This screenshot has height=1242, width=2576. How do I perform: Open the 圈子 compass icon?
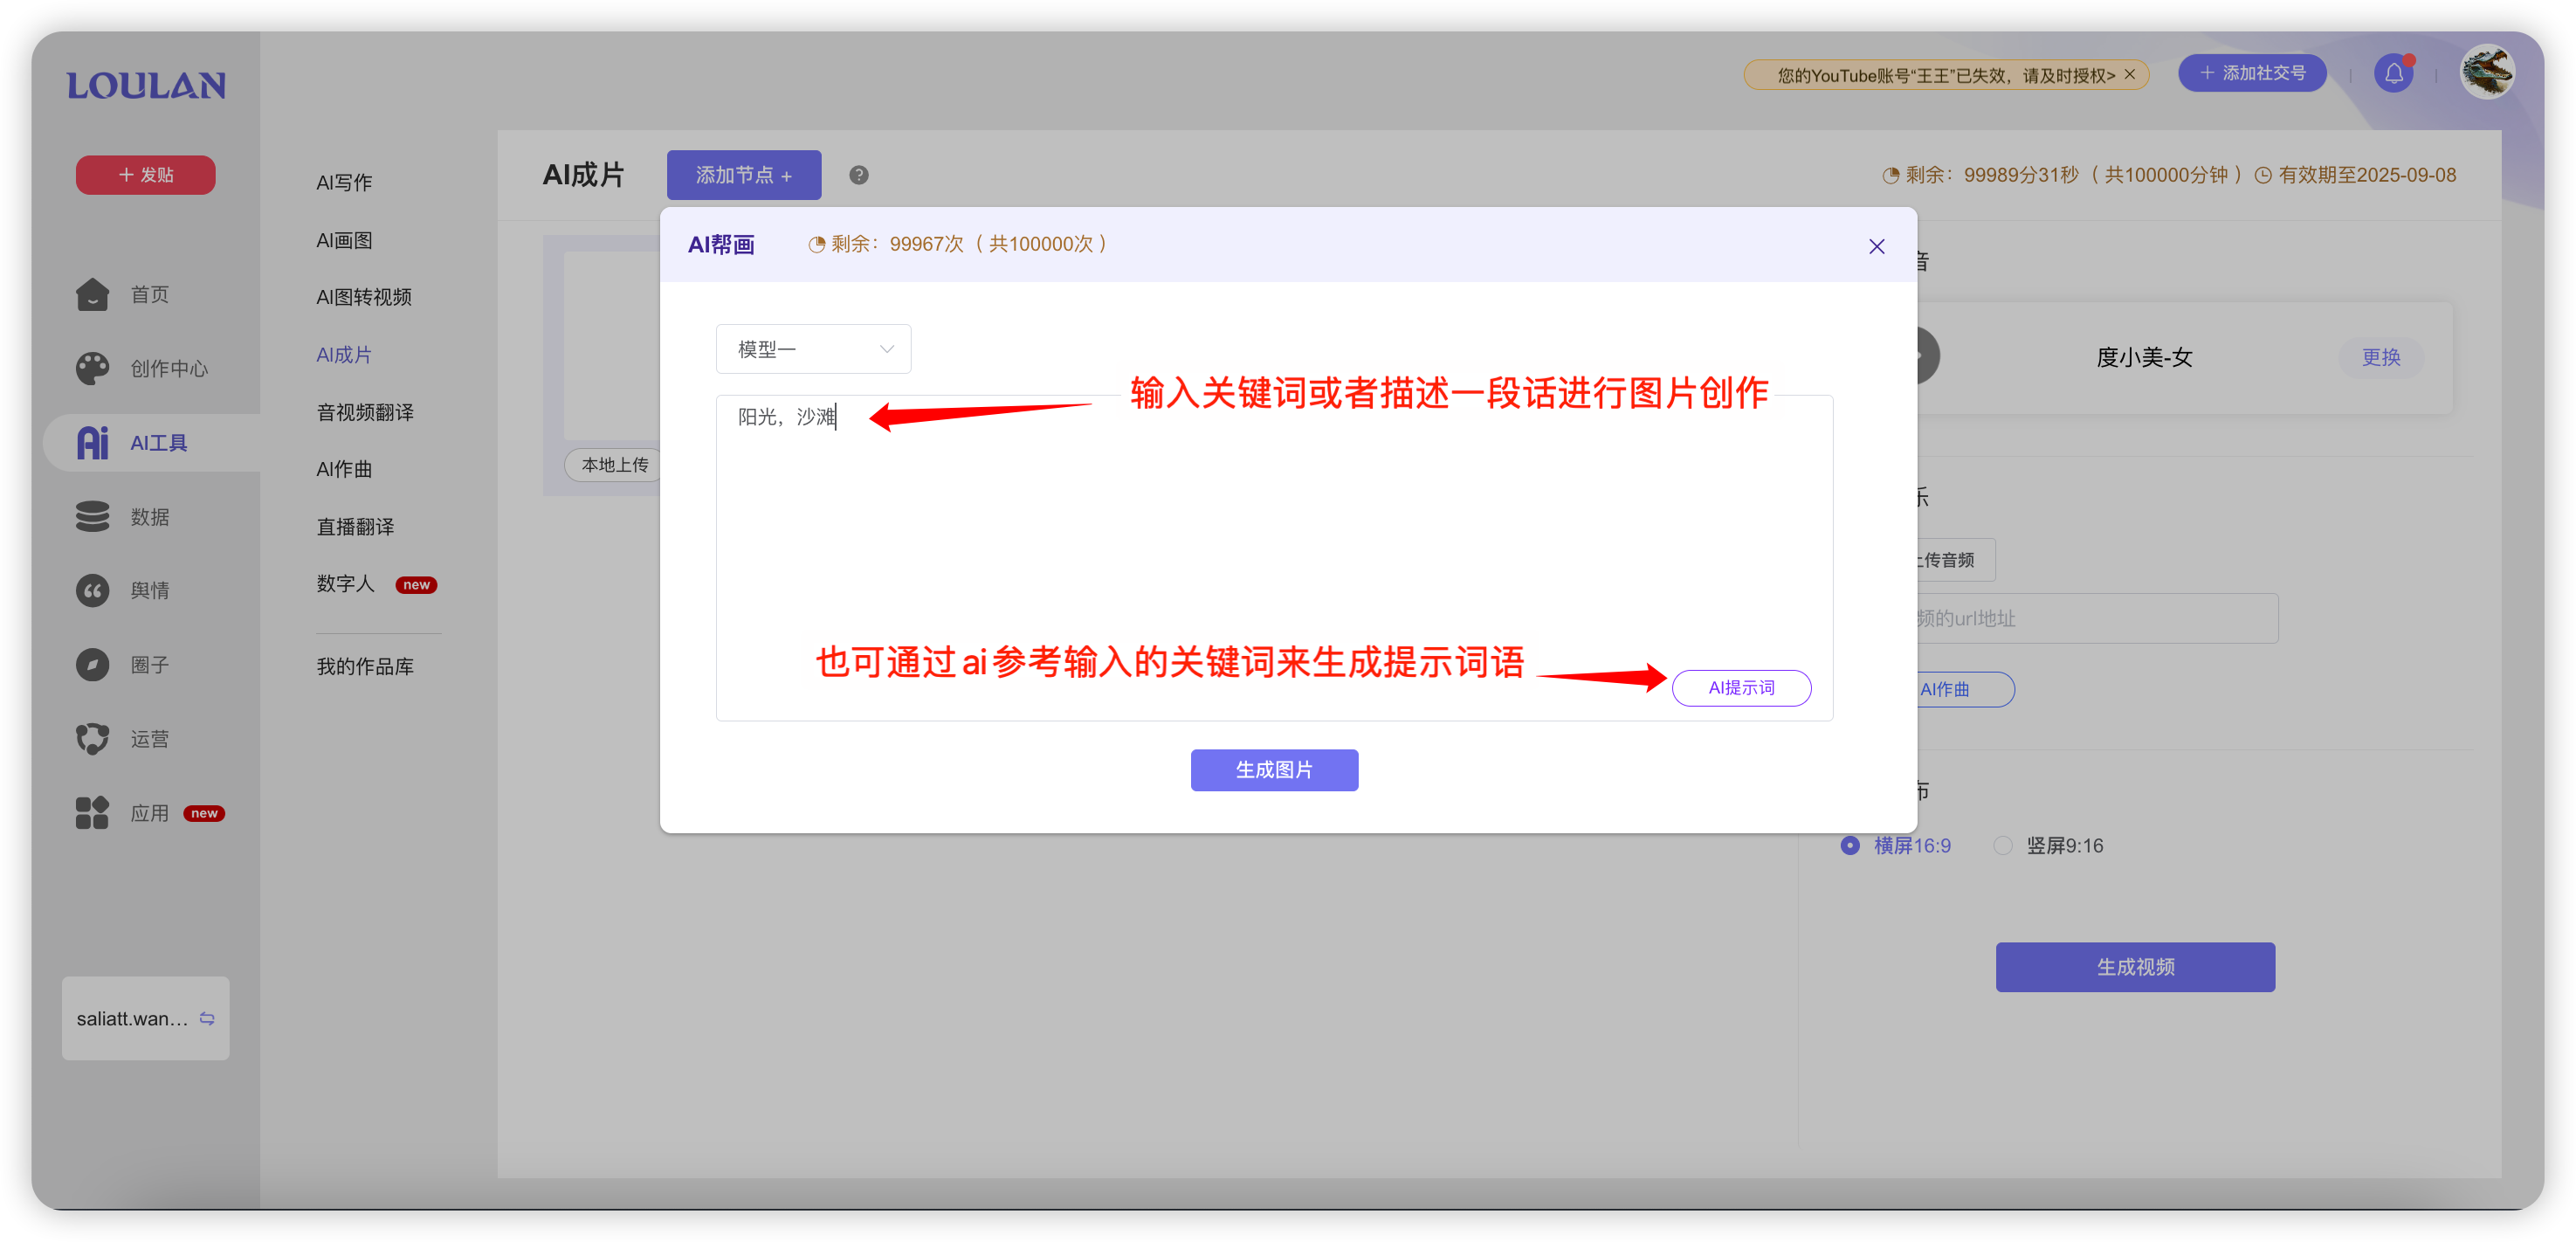[92, 664]
